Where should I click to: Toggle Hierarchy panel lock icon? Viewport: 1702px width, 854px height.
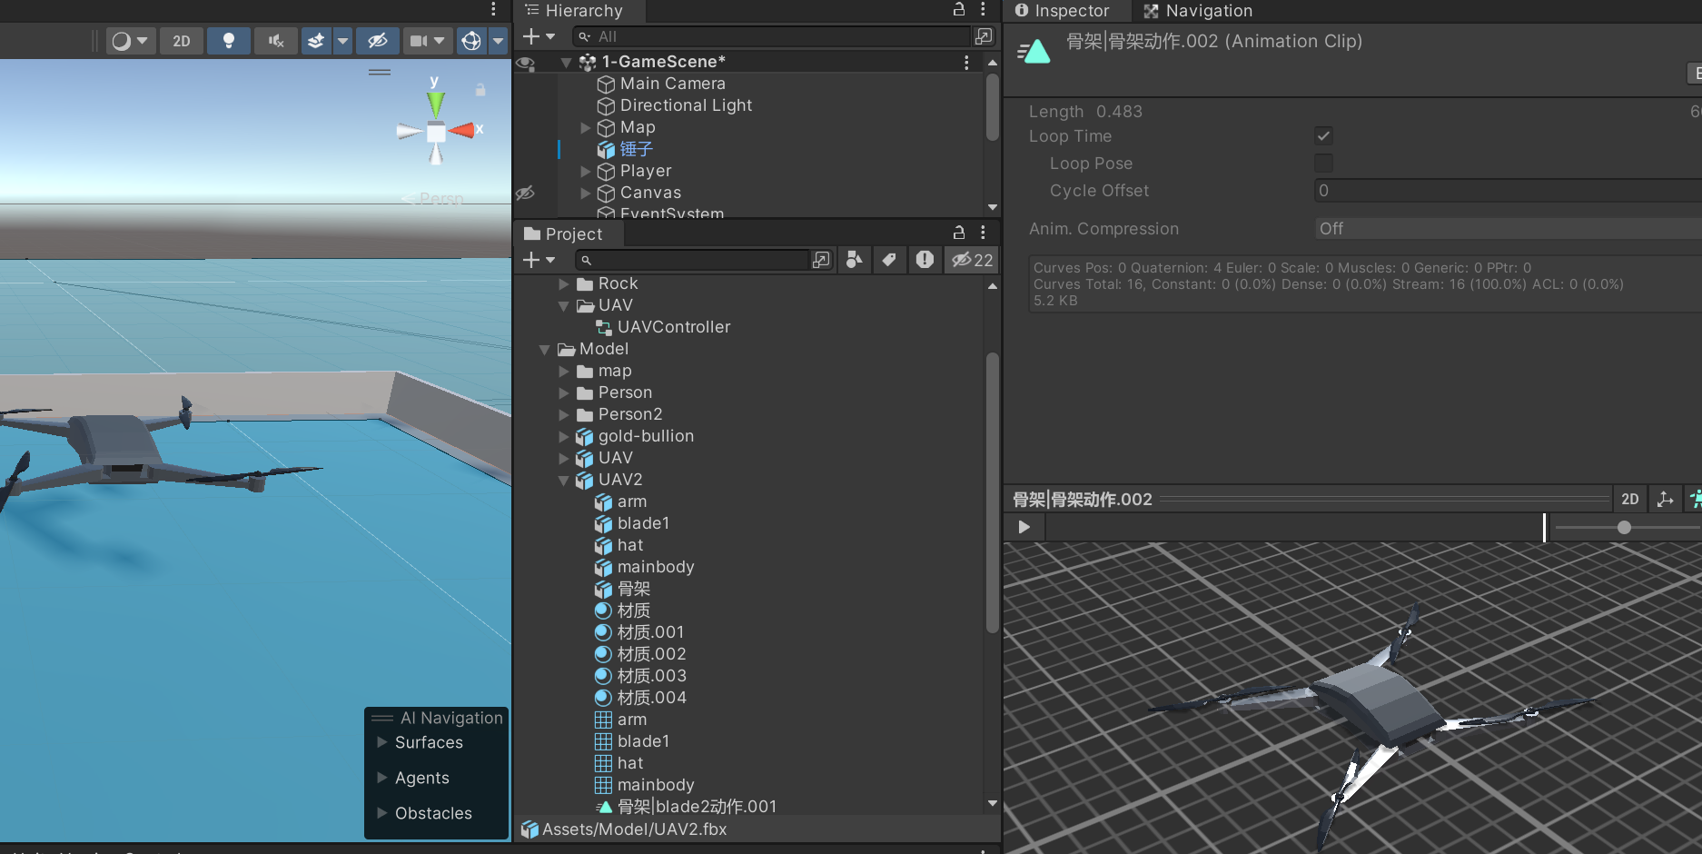pos(959,9)
